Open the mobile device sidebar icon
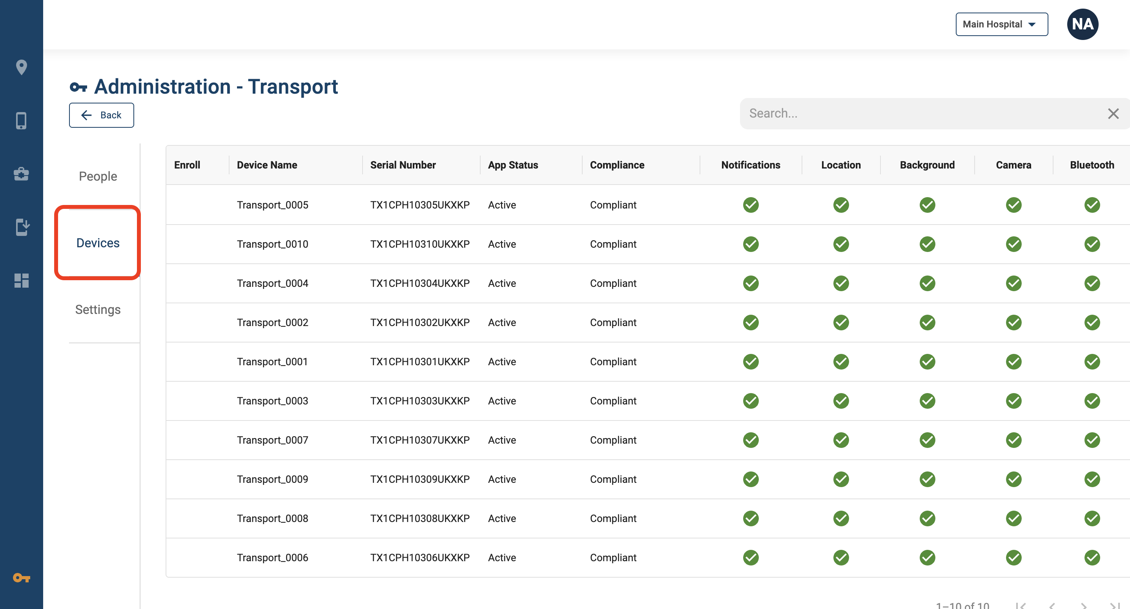Screen dimensions: 1130x609 point(21,120)
